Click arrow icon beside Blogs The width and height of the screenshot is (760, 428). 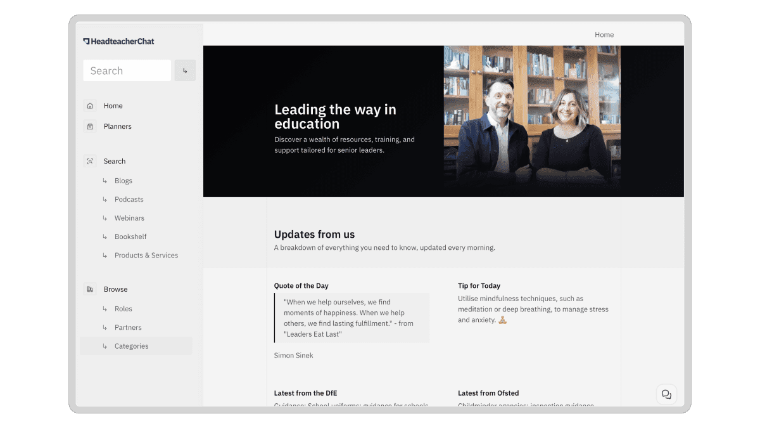pos(105,181)
